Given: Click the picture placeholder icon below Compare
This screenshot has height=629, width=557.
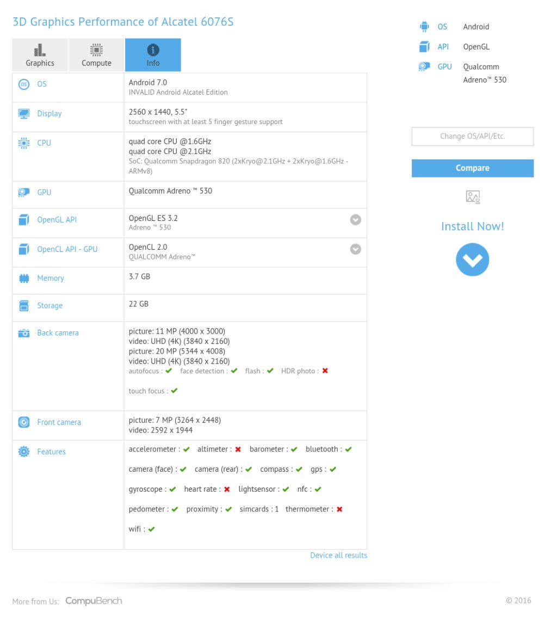Looking at the screenshot, I should (x=472, y=197).
